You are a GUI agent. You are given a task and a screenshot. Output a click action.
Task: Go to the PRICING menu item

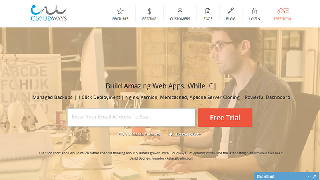[149, 19]
